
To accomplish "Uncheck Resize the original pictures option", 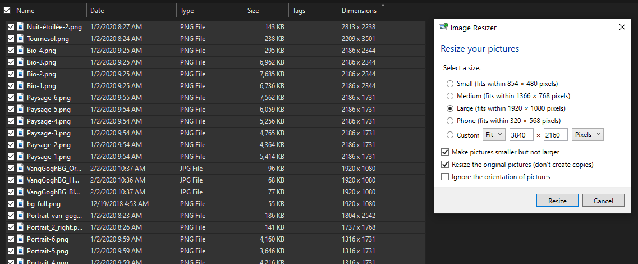I will point(445,165).
